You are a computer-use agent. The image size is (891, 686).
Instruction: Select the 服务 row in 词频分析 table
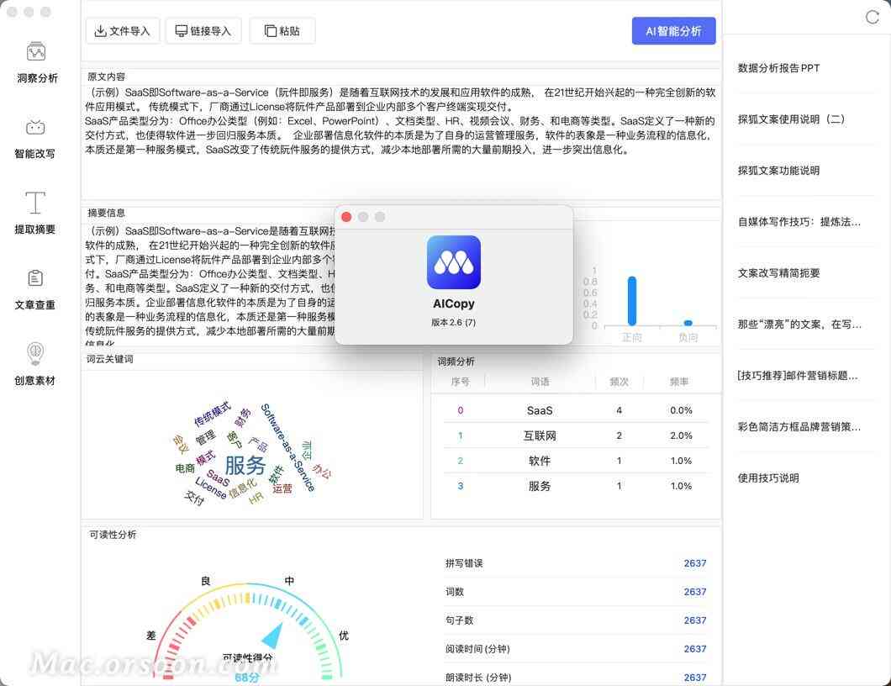click(576, 486)
